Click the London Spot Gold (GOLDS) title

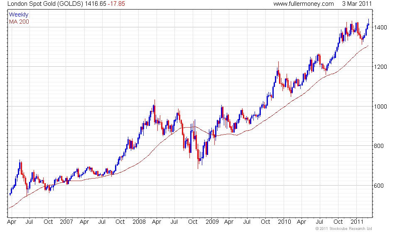[45, 4]
